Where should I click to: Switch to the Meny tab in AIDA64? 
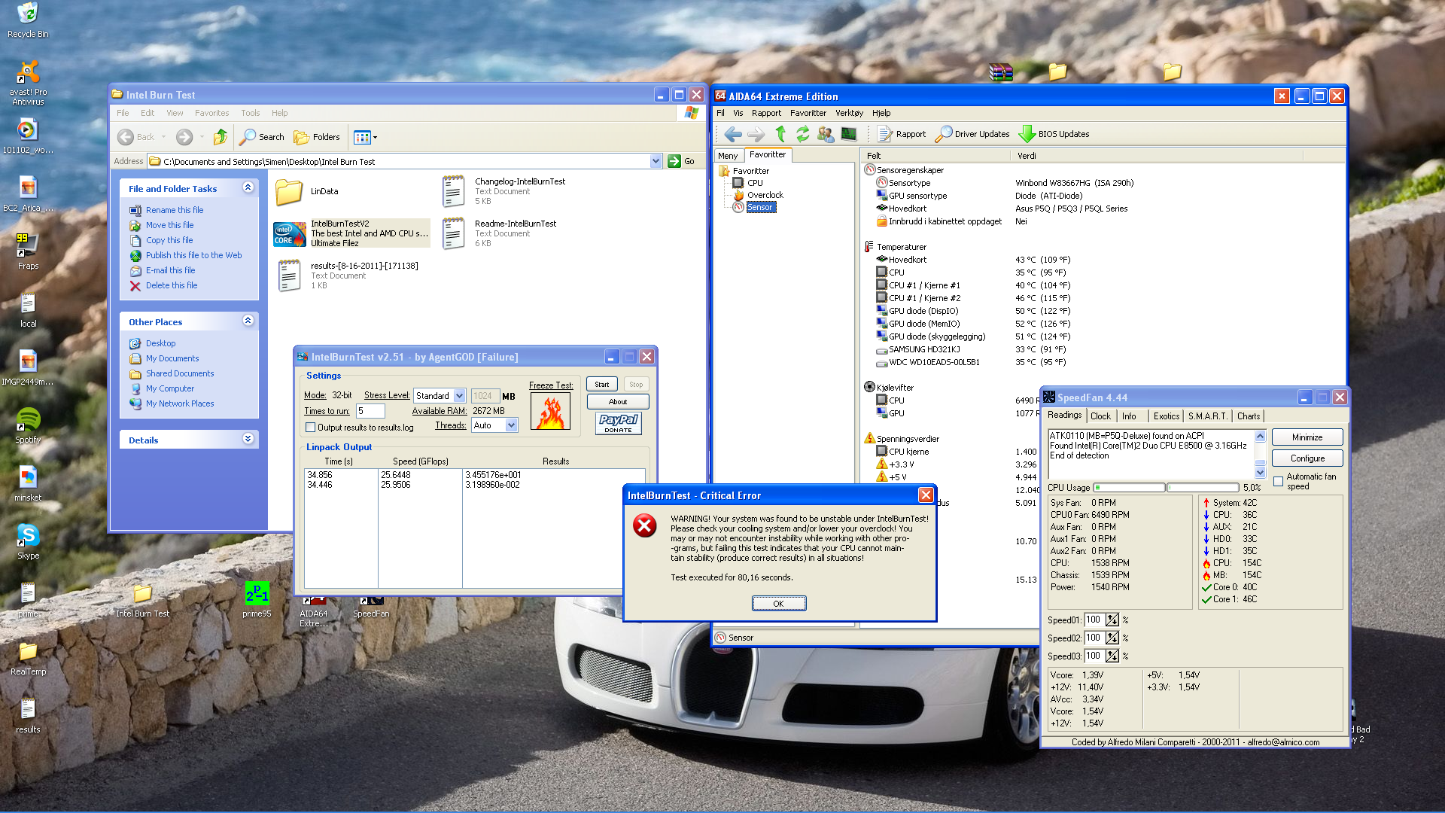pos(728,156)
